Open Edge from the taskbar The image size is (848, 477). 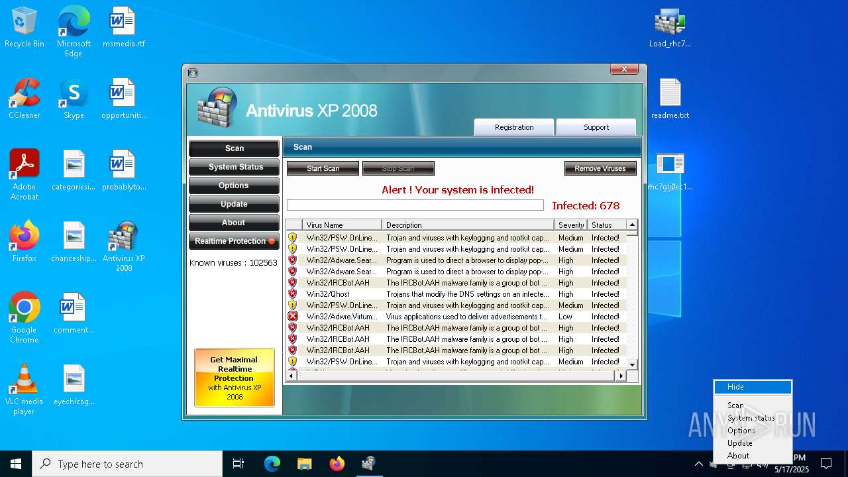[272, 464]
